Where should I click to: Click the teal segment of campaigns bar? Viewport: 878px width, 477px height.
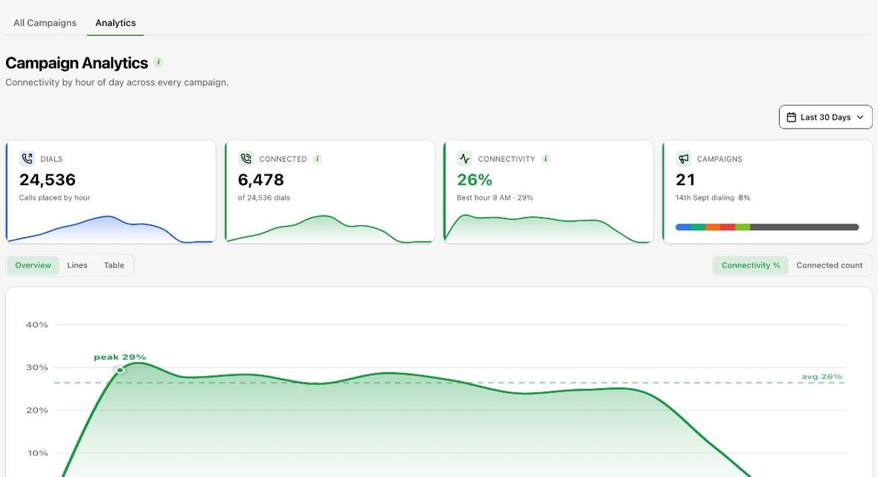click(698, 227)
